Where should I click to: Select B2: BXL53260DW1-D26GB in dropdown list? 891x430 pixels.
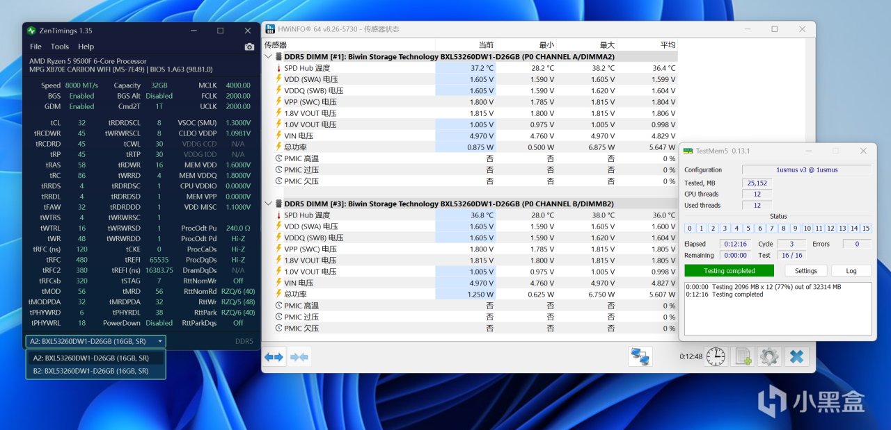tap(96, 371)
